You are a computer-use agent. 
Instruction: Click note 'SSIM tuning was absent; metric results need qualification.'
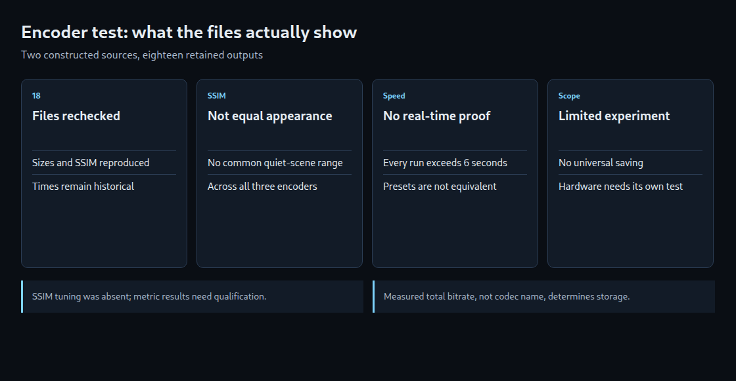[x=193, y=296]
